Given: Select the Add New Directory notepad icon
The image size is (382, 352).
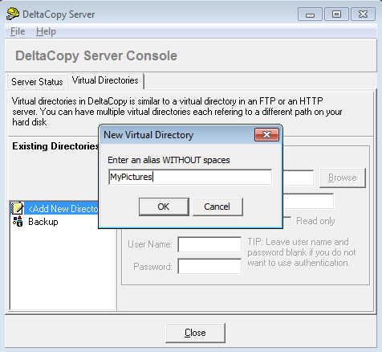Looking at the screenshot, I should point(18,208).
